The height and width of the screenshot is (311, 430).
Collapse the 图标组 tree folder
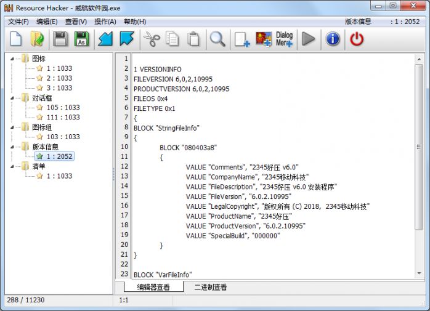coord(12,127)
